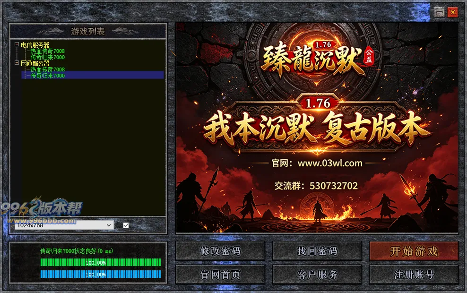
Task: Select the 网通服务器 group label
Action: [x=35, y=63]
